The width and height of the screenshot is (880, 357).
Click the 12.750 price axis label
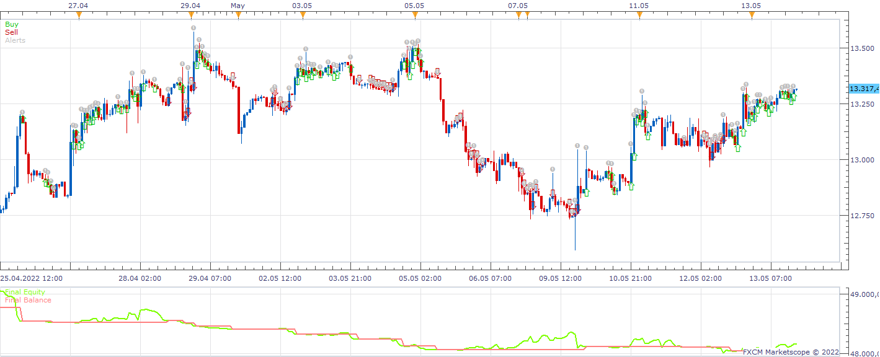pos(862,216)
